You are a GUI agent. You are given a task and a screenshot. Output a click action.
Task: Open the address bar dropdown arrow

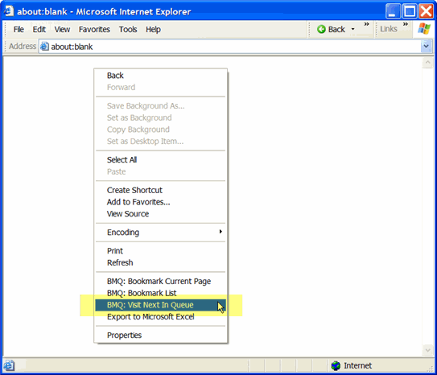(x=426, y=46)
